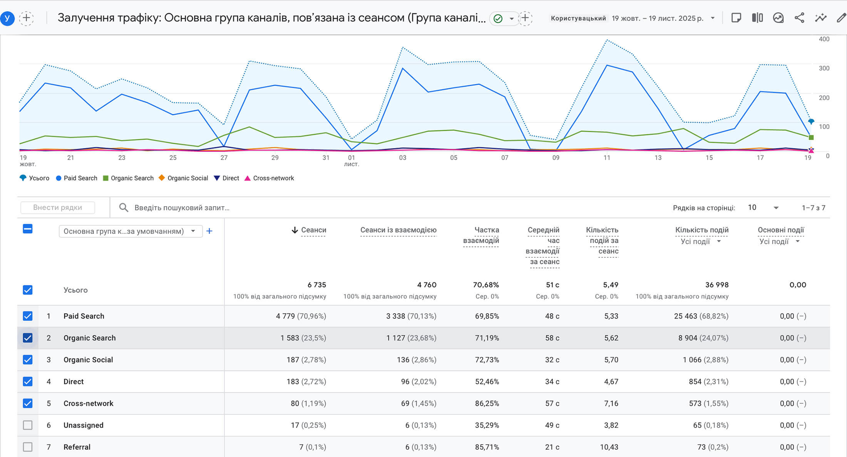Open the compare columns view icon

[x=757, y=18]
